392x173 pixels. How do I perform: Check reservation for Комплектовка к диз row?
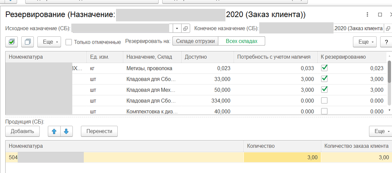pos(324,111)
